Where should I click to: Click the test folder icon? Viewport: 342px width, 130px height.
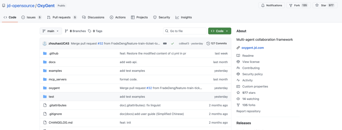point(45,97)
